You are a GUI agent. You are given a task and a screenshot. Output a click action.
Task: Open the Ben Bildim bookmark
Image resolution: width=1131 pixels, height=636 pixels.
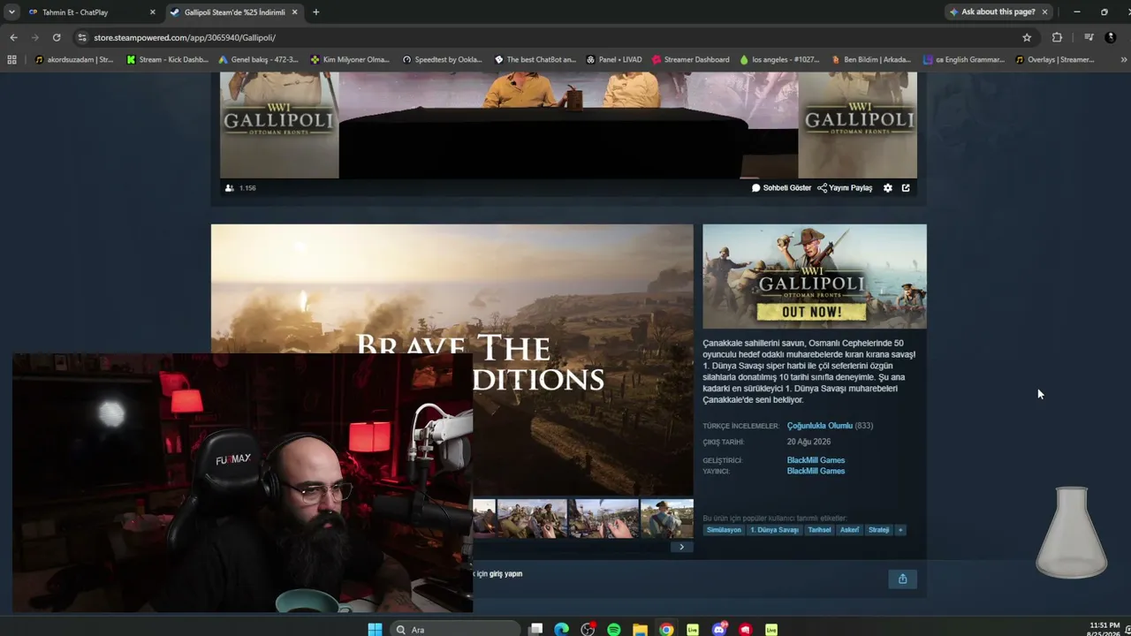click(871, 60)
